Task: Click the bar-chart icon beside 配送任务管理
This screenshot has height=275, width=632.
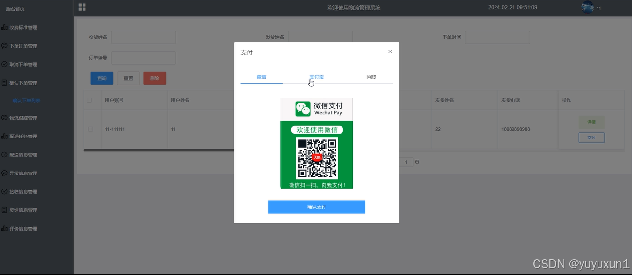Action: [4, 136]
